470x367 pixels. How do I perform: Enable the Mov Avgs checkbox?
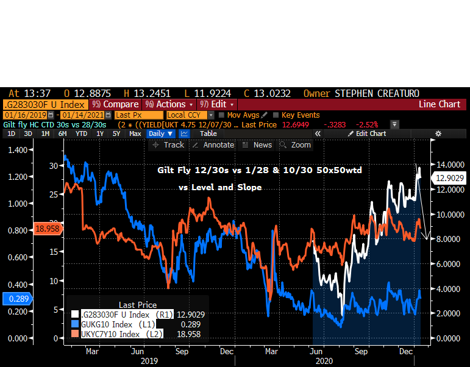pos(221,115)
